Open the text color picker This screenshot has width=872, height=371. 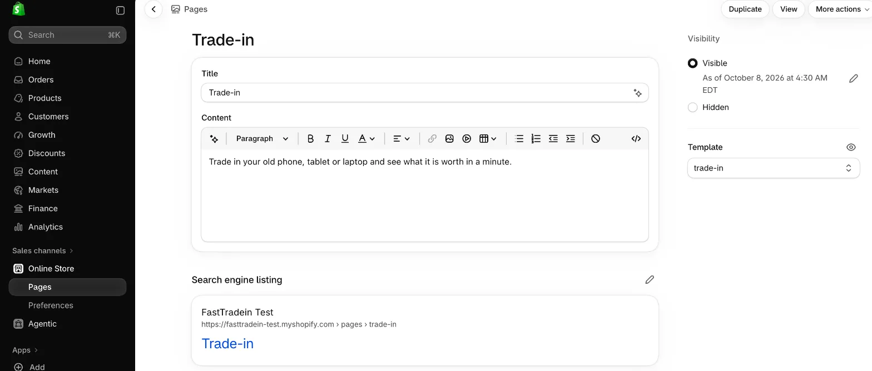[366, 139]
